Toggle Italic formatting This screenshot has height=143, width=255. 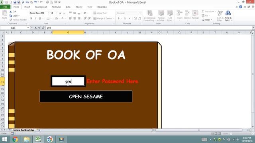[35, 19]
